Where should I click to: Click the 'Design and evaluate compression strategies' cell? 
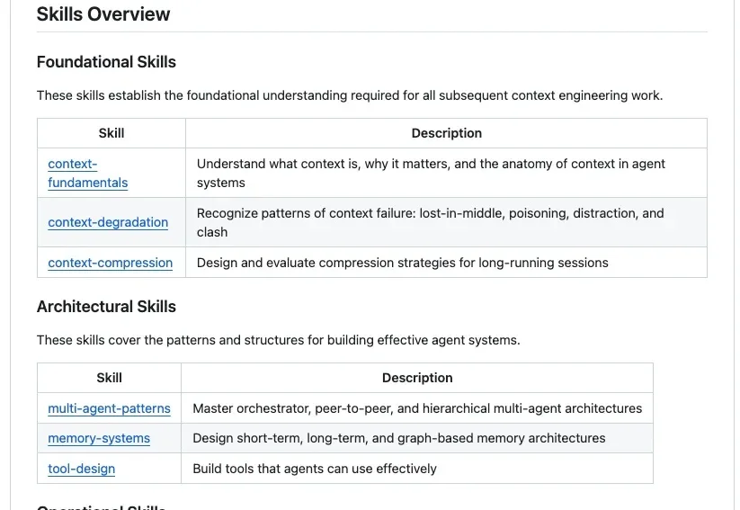402,263
